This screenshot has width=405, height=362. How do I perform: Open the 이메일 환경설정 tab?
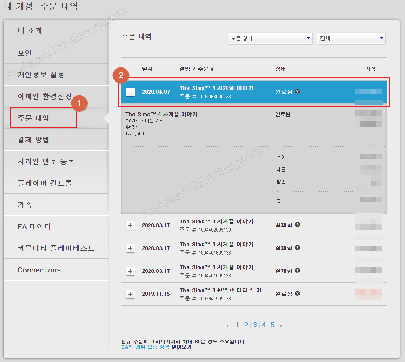[x=56, y=96]
